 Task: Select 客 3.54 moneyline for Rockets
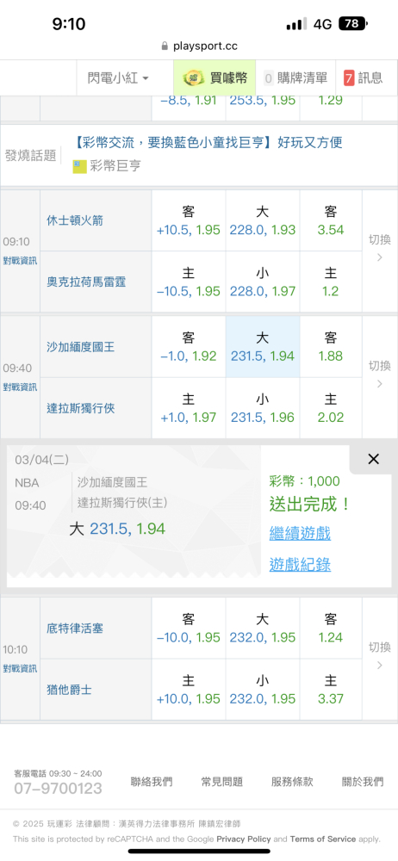coord(331,220)
